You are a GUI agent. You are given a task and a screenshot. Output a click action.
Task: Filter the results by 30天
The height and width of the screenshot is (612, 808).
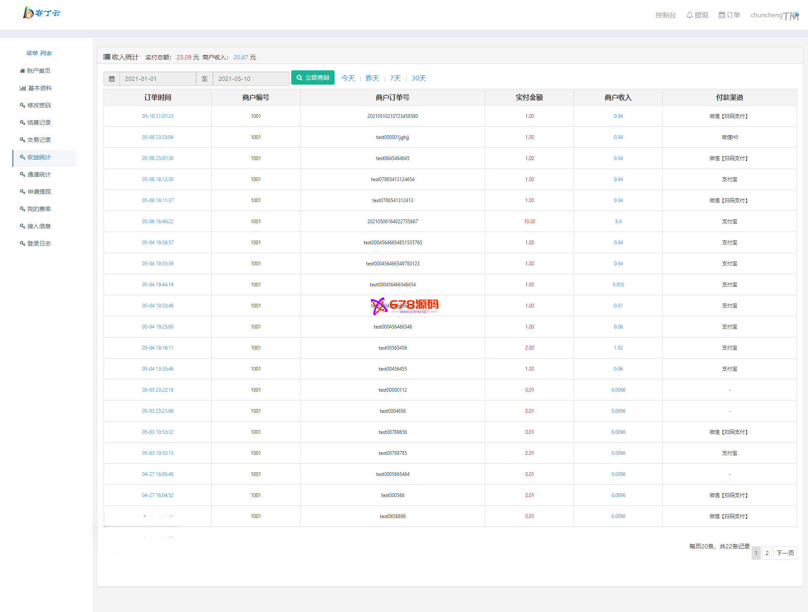pyautogui.click(x=418, y=78)
